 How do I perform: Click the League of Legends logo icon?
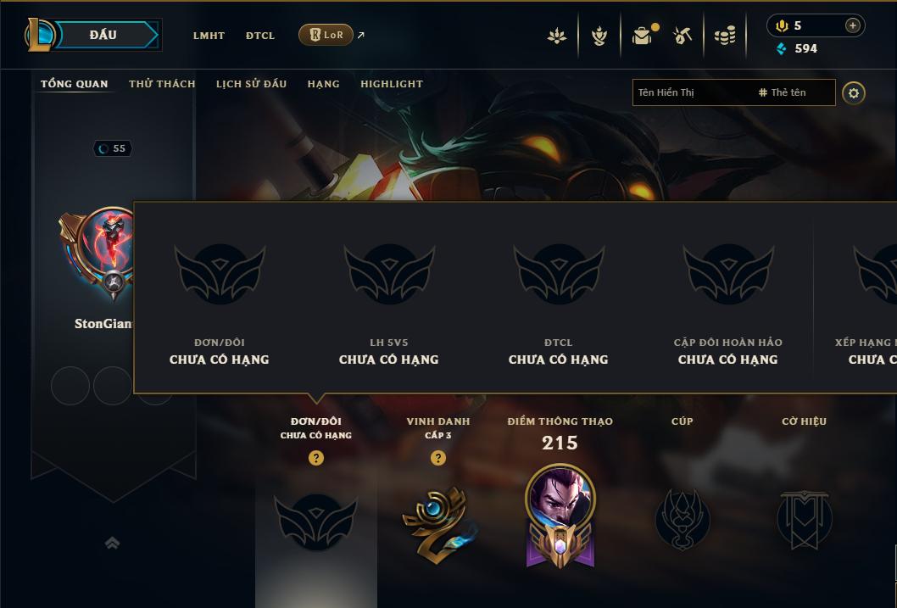point(39,35)
